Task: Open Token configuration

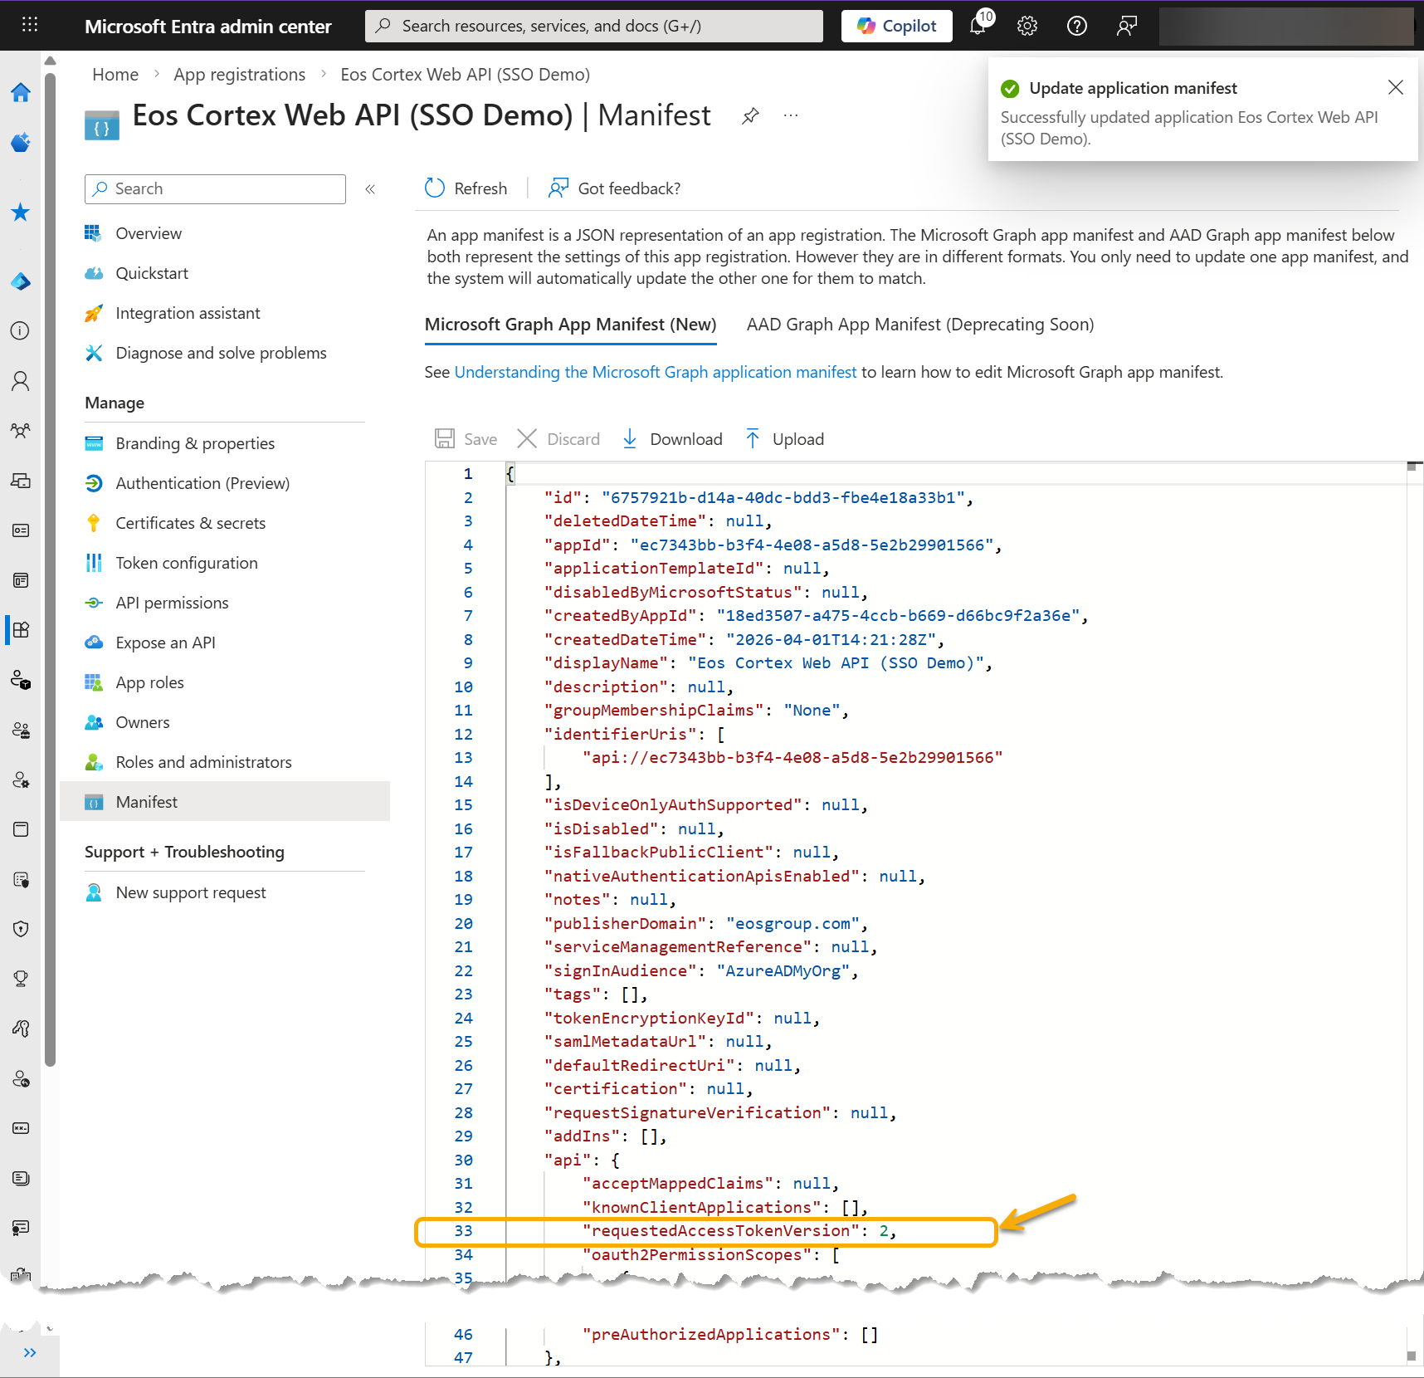Action: (187, 563)
